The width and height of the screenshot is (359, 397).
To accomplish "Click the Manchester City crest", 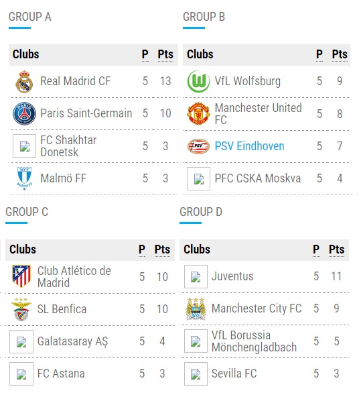I will pyautogui.click(x=196, y=308).
